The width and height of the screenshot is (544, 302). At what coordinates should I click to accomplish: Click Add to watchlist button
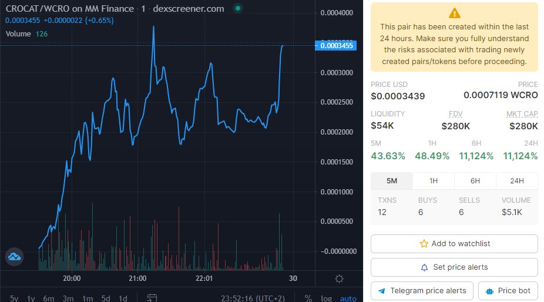454,244
